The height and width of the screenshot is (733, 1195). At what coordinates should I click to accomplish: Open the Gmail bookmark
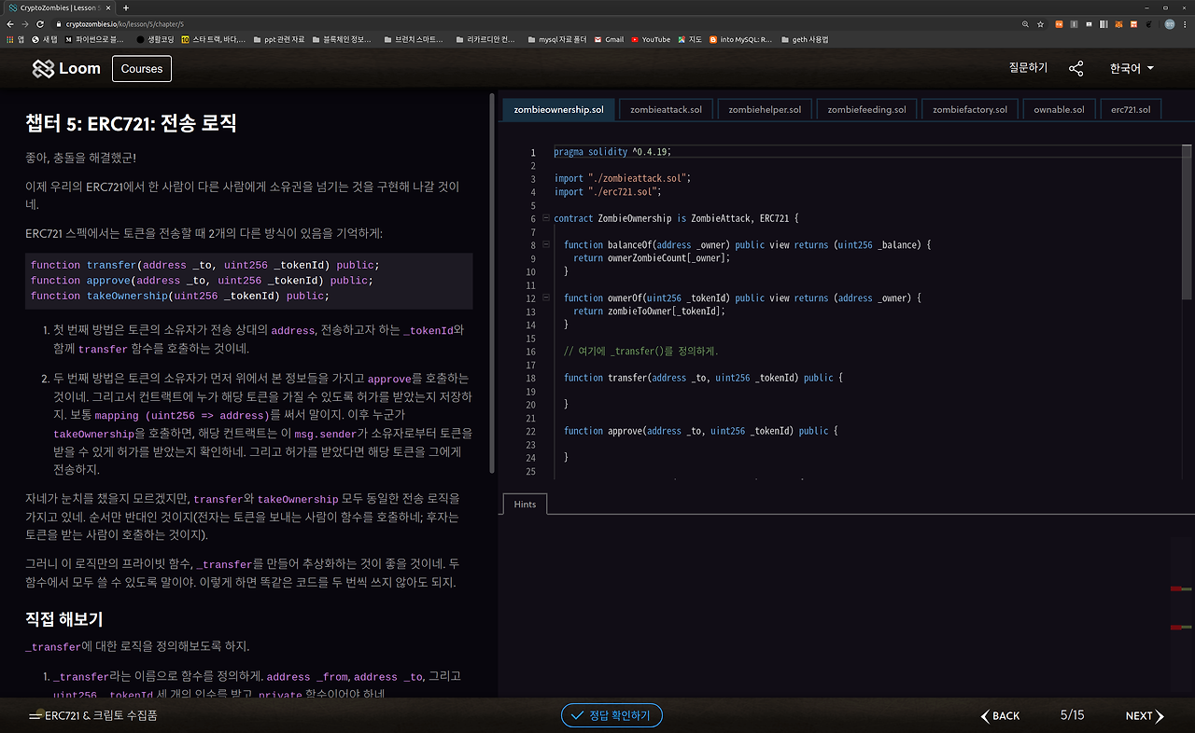click(x=610, y=39)
